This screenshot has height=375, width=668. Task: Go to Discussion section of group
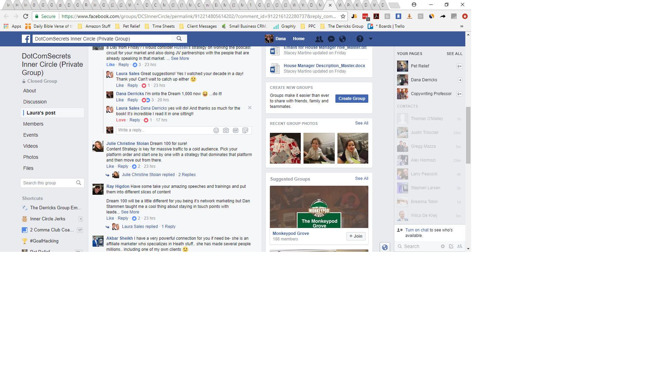coord(35,102)
